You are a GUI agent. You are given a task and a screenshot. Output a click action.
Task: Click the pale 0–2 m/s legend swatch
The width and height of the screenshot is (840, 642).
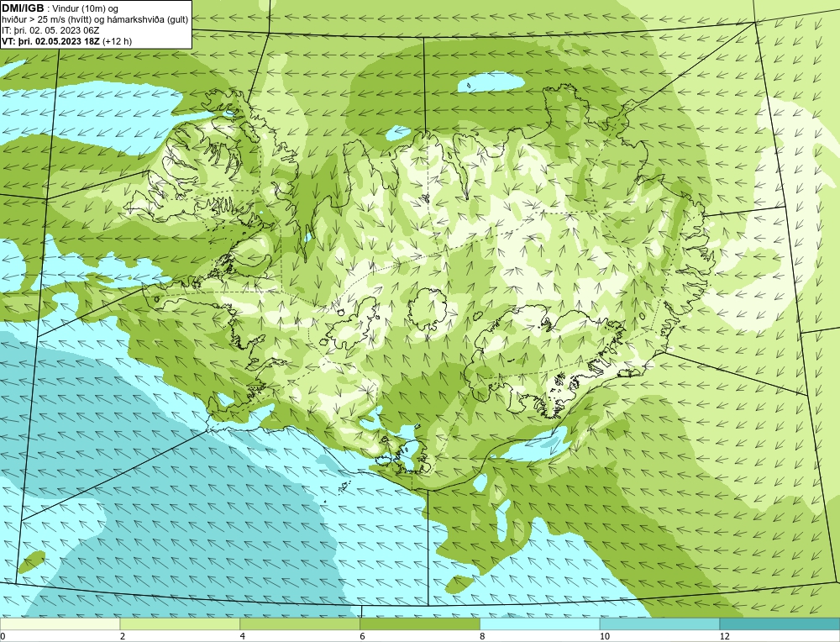60,624
